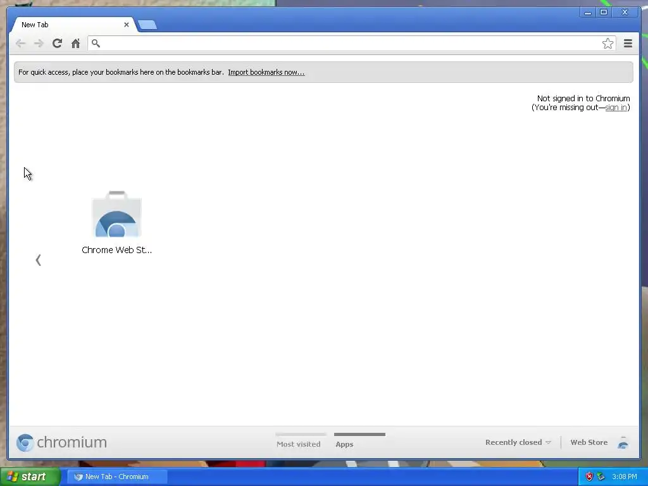Image resolution: width=648 pixels, height=486 pixels.
Task: Select New Tab - Chromium taskbar button
Action: (x=117, y=477)
